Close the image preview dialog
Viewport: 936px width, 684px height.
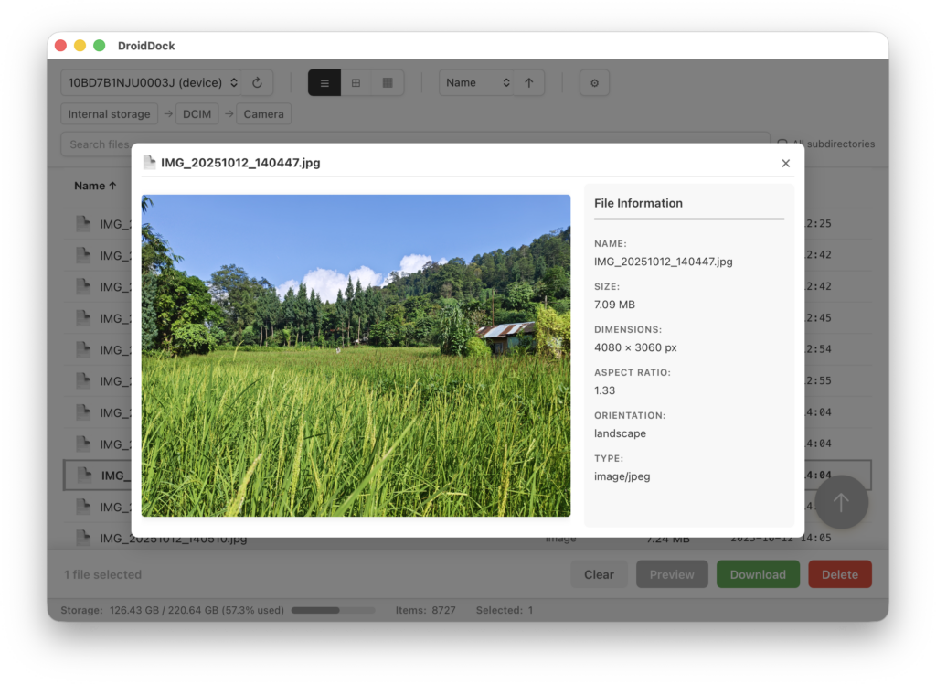(x=785, y=164)
